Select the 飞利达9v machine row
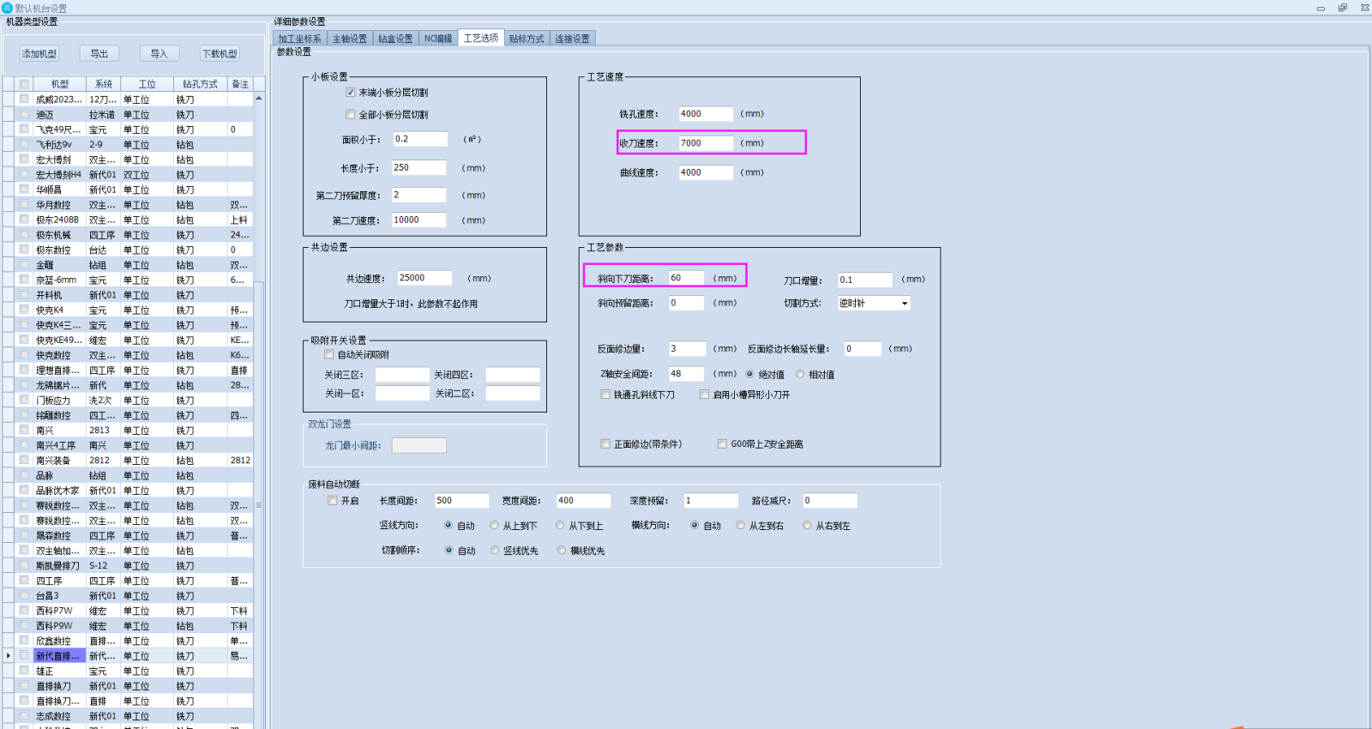The image size is (1372, 729). [x=129, y=144]
